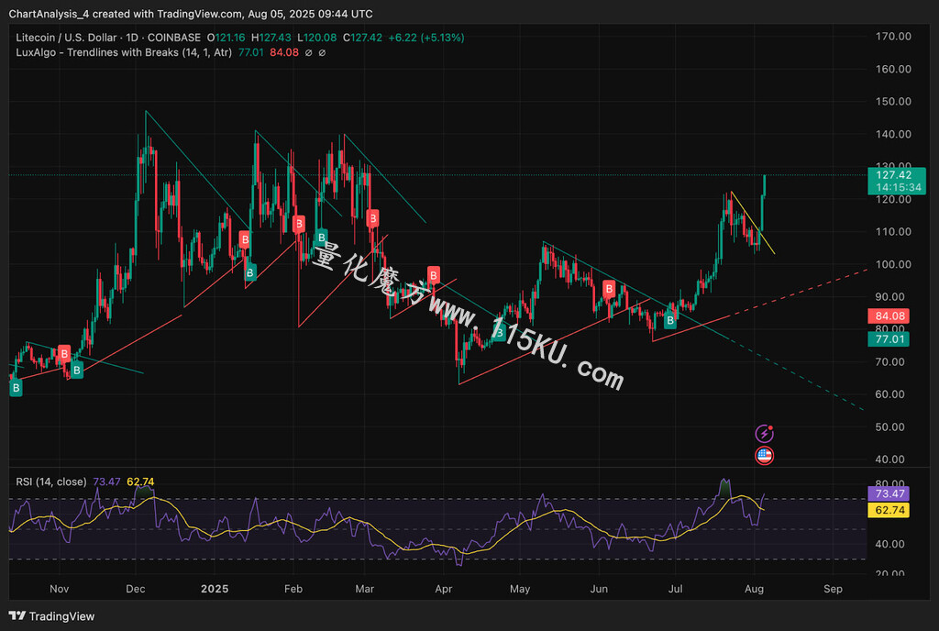Select the 160.00 price axis label

click(x=893, y=70)
